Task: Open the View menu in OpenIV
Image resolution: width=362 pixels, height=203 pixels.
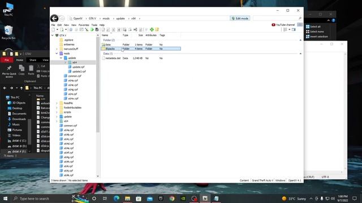Action: pos(74,25)
